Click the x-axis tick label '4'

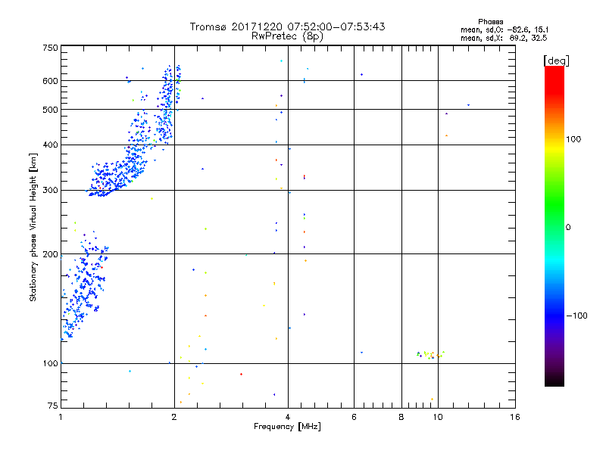pyautogui.click(x=288, y=417)
